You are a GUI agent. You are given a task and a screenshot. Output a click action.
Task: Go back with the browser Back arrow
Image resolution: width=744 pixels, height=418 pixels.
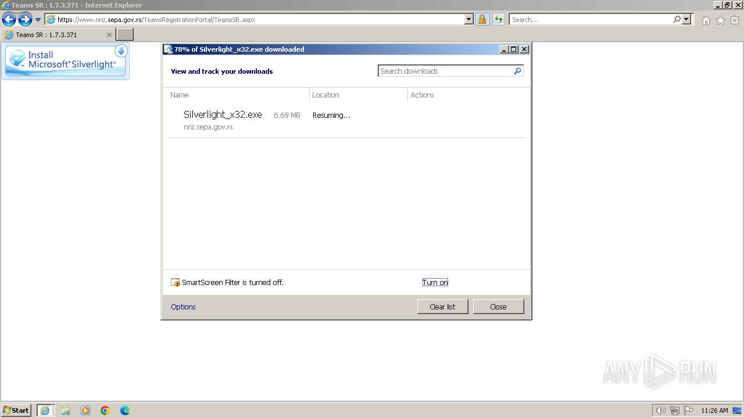pyautogui.click(x=9, y=20)
